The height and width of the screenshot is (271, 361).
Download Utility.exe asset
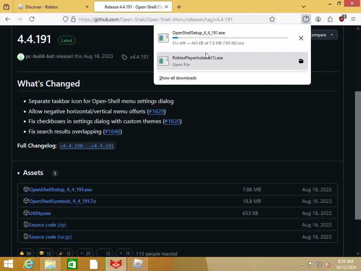pyautogui.click(x=40, y=213)
